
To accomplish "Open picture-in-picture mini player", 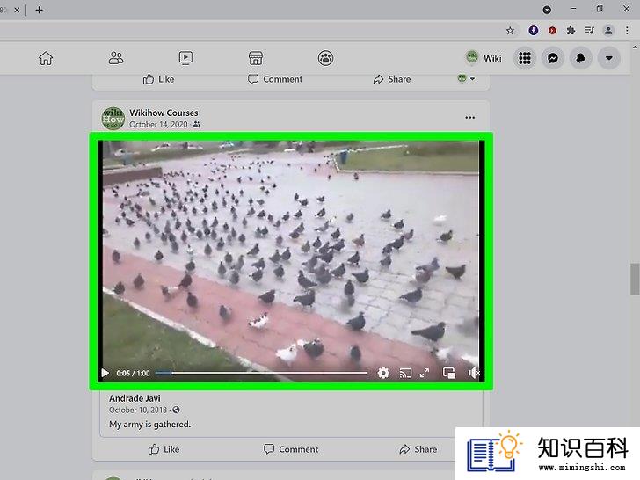I will pos(448,373).
